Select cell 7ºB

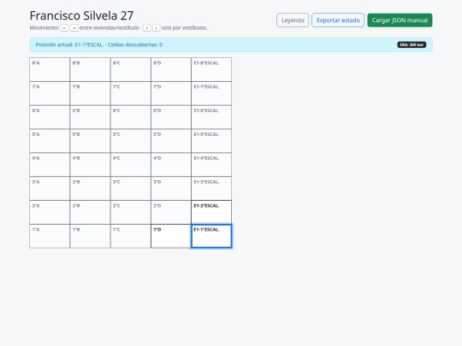click(90, 93)
